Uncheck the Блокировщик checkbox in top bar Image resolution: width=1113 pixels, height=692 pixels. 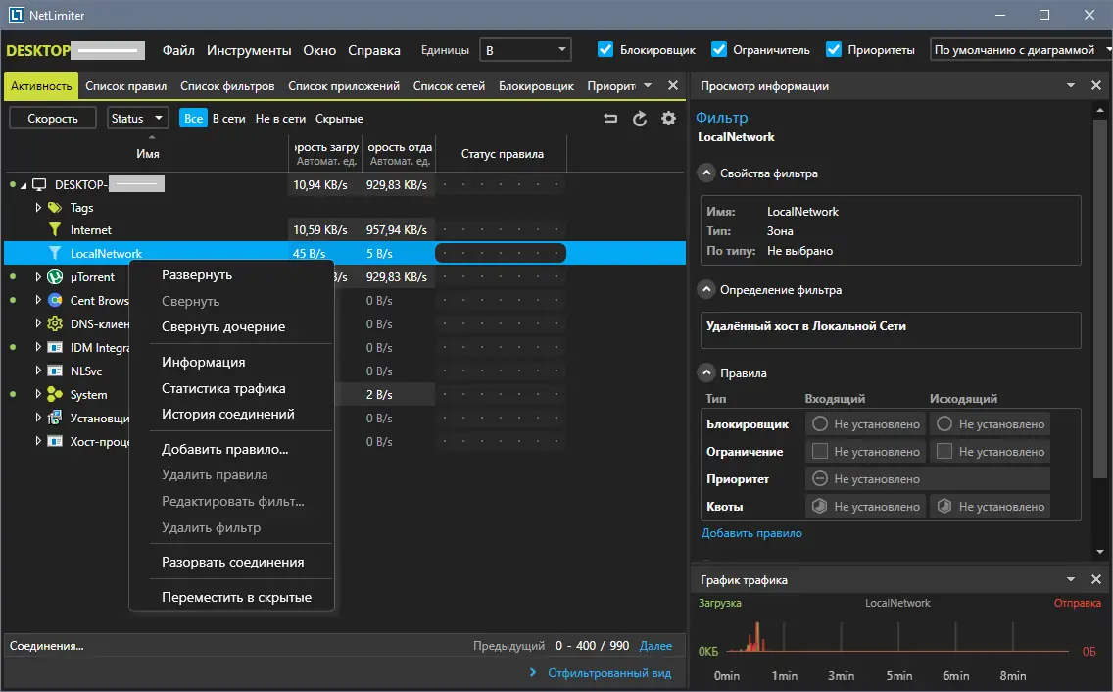pyautogui.click(x=605, y=49)
